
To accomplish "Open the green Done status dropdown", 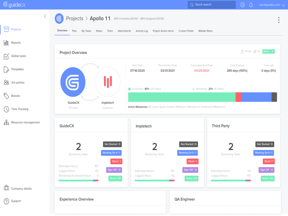I will (x=268, y=51).
